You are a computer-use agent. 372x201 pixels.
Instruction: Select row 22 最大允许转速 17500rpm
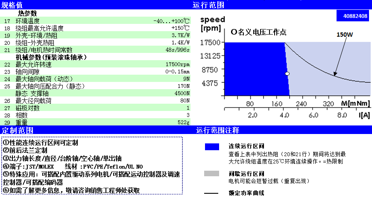(x=96, y=64)
